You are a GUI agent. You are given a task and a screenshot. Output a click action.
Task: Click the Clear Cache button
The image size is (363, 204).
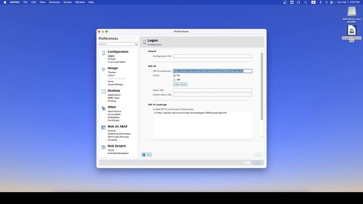(180, 84)
